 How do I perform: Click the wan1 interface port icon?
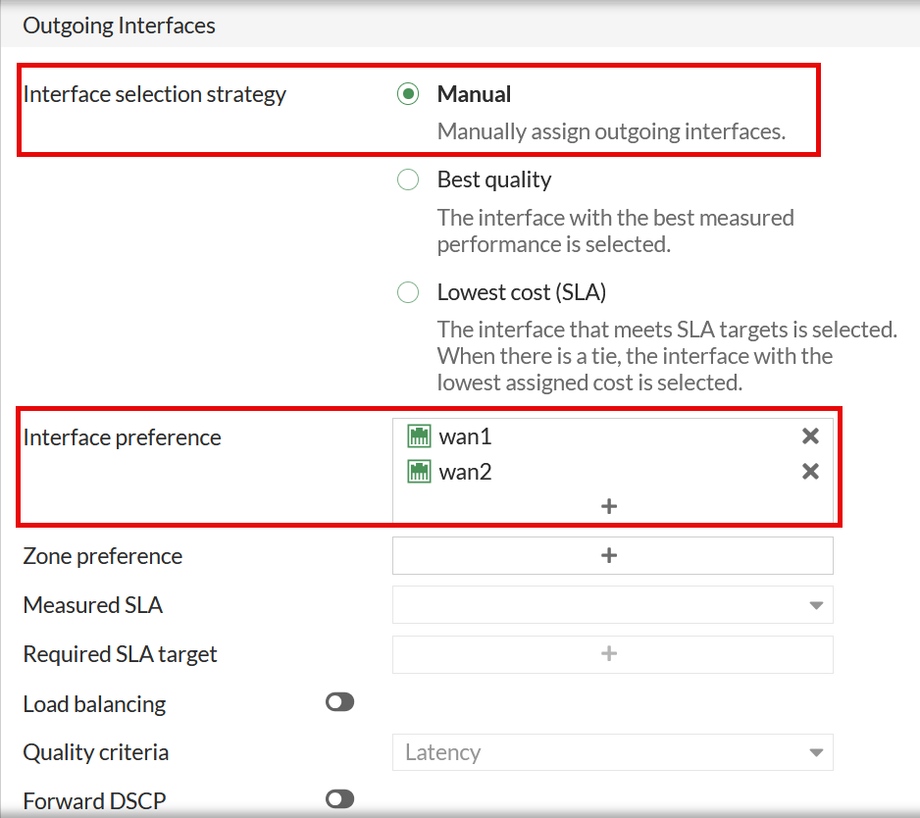click(x=420, y=436)
